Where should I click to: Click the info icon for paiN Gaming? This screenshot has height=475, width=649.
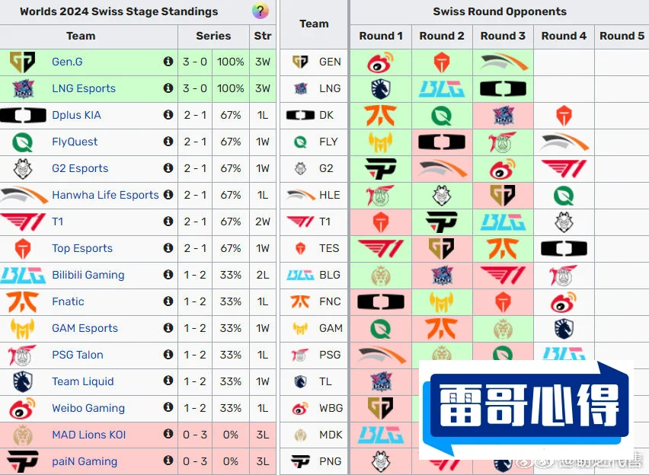tap(168, 460)
